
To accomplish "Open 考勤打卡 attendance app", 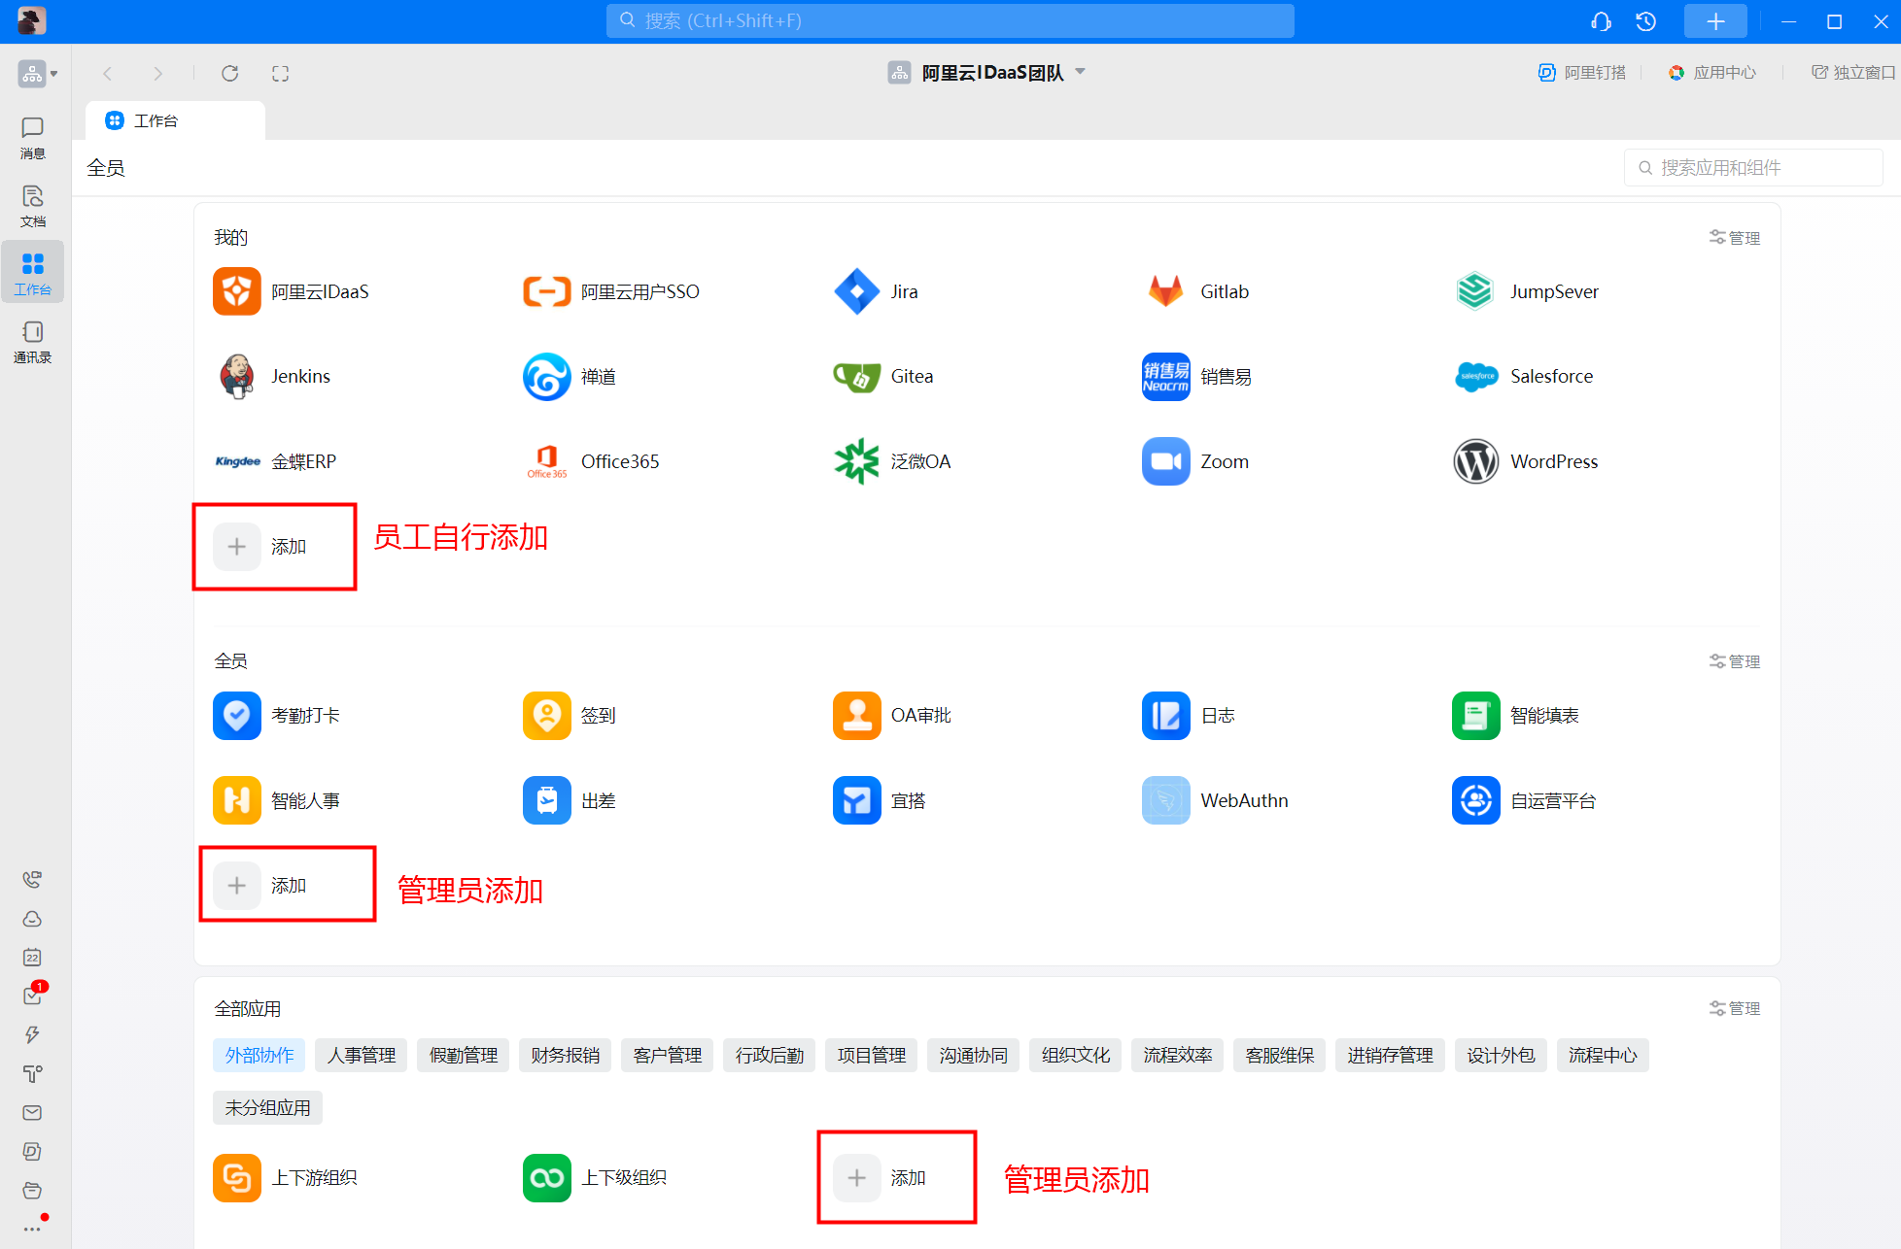I will tap(277, 716).
